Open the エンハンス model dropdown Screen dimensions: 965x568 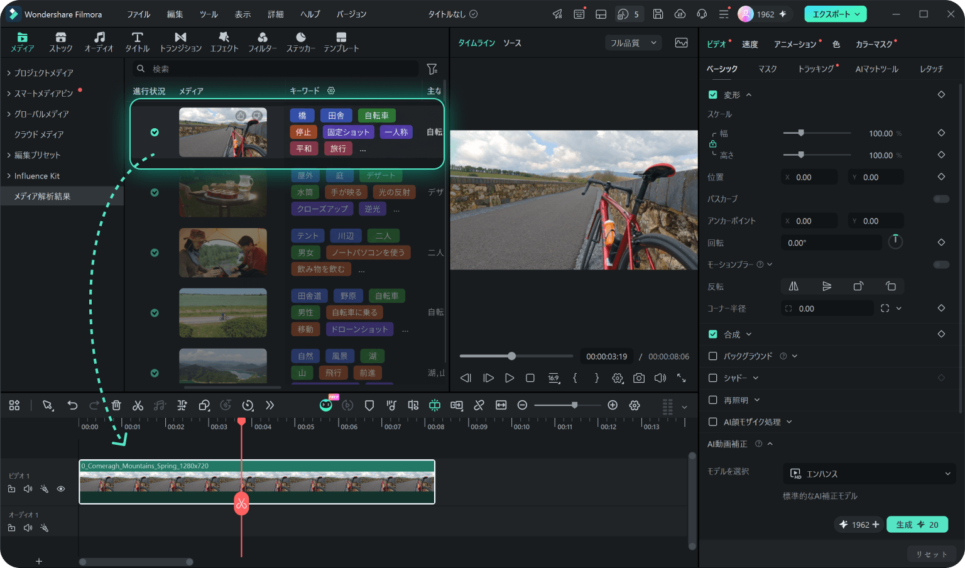[x=870, y=474]
